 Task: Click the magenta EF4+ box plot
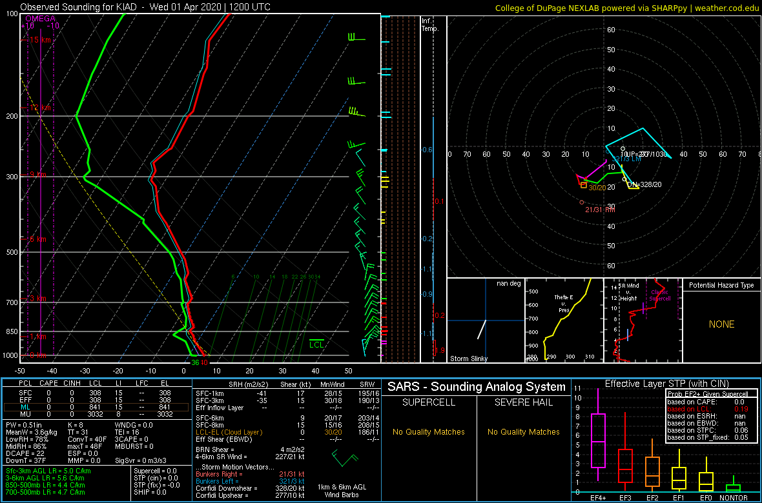597,440
